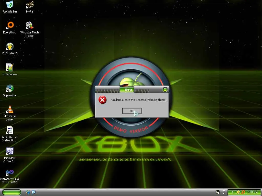Click the yellow security shield tray icon
Image resolution: width=262 pixels, height=196 pixels.
(x=238, y=192)
